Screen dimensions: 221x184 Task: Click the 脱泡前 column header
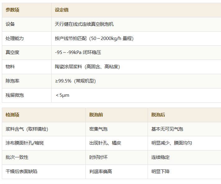(96, 115)
